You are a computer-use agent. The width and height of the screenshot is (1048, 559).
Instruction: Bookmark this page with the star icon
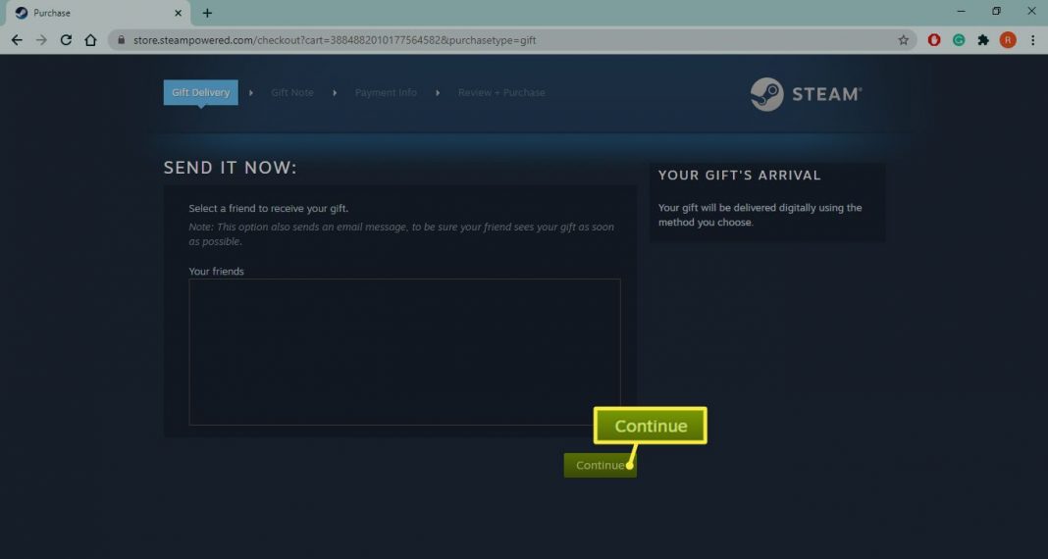[904, 40]
